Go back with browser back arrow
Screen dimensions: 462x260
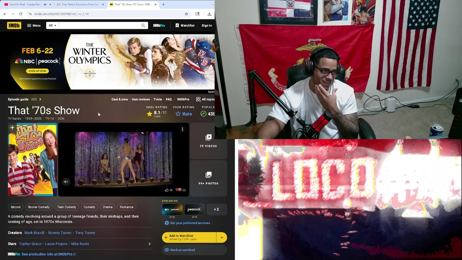[x=5, y=14]
